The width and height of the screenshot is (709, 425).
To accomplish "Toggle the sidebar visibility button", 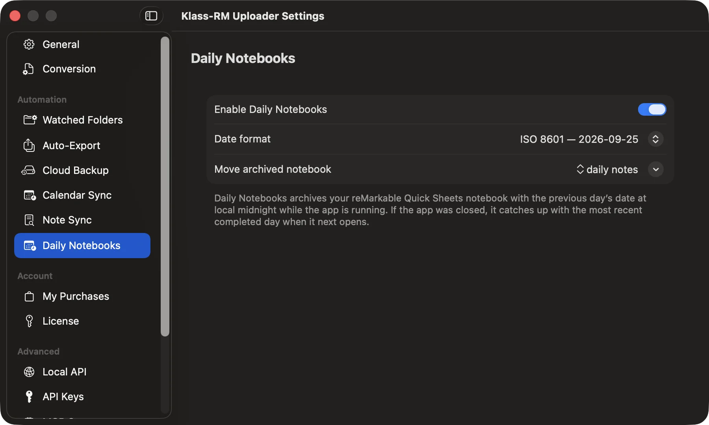I will (x=151, y=16).
